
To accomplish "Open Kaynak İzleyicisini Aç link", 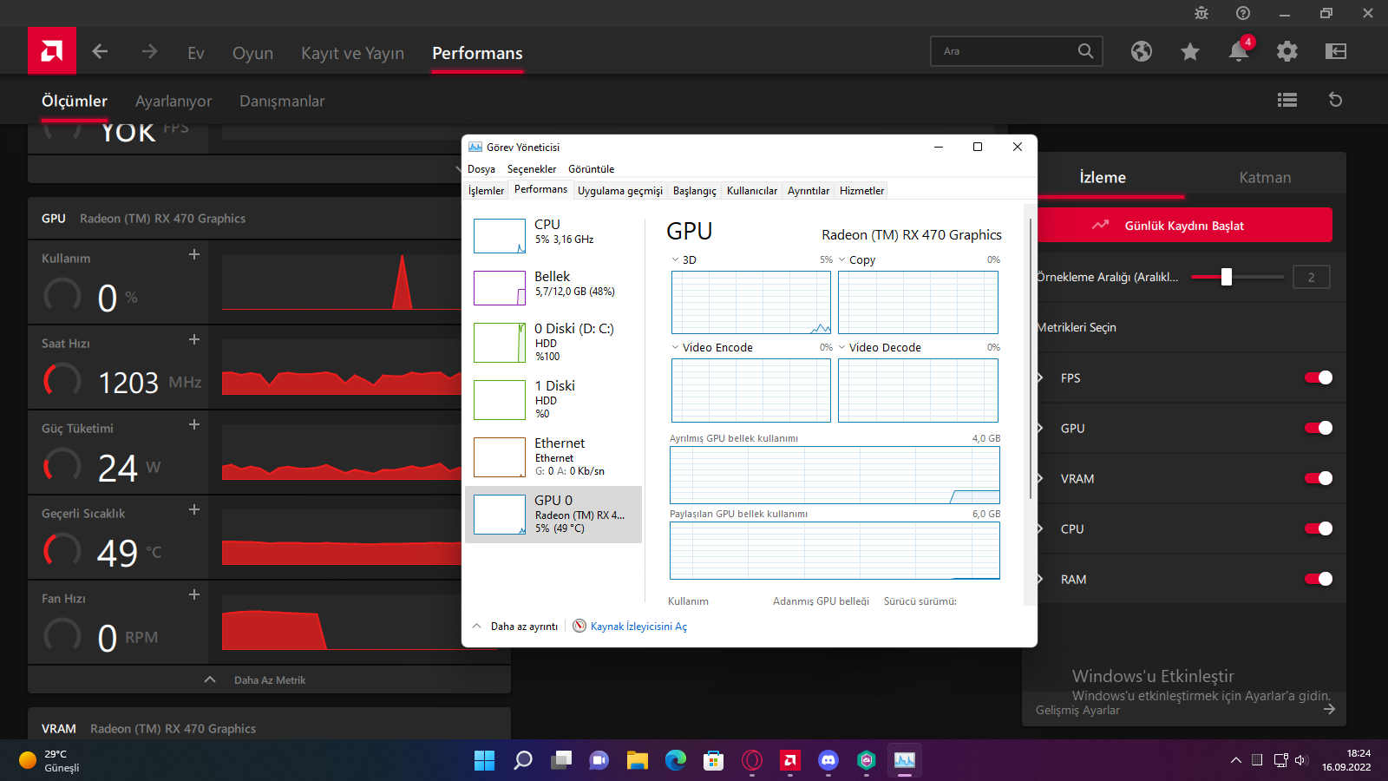I will (x=638, y=627).
